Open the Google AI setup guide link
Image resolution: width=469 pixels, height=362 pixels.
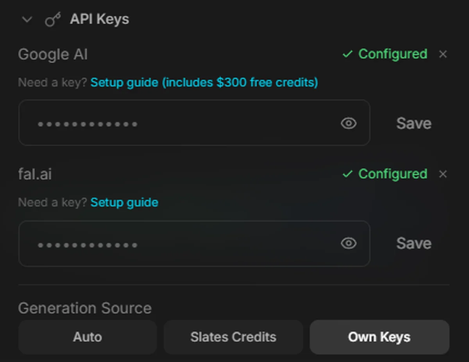(x=204, y=83)
